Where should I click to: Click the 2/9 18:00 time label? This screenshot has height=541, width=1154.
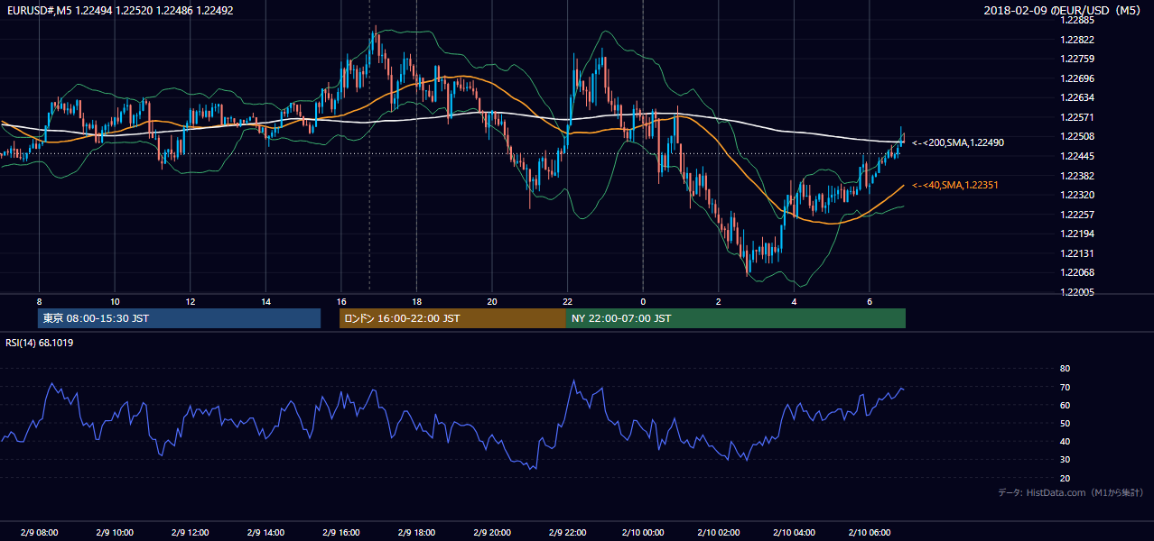click(416, 532)
